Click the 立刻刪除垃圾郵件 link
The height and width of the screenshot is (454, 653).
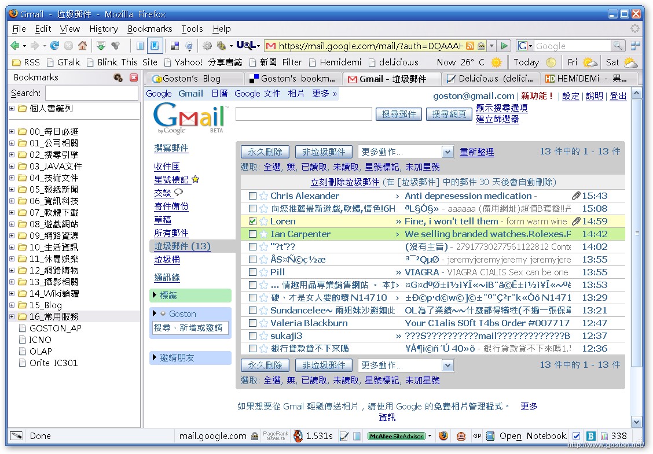345,182
